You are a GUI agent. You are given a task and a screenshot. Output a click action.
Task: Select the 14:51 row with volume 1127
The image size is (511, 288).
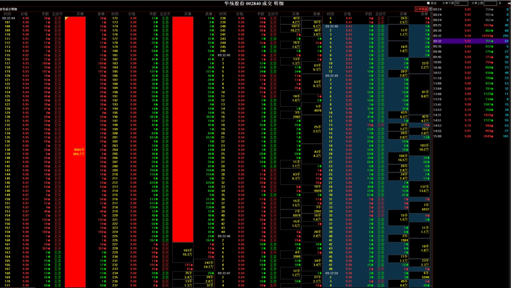[472, 120]
